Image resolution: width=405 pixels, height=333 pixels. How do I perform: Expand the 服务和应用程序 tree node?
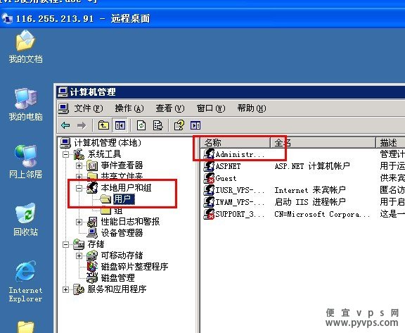click(66, 289)
